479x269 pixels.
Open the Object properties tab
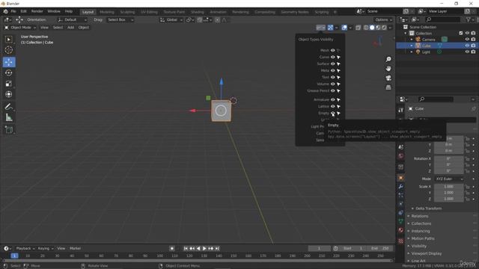[x=401, y=178]
